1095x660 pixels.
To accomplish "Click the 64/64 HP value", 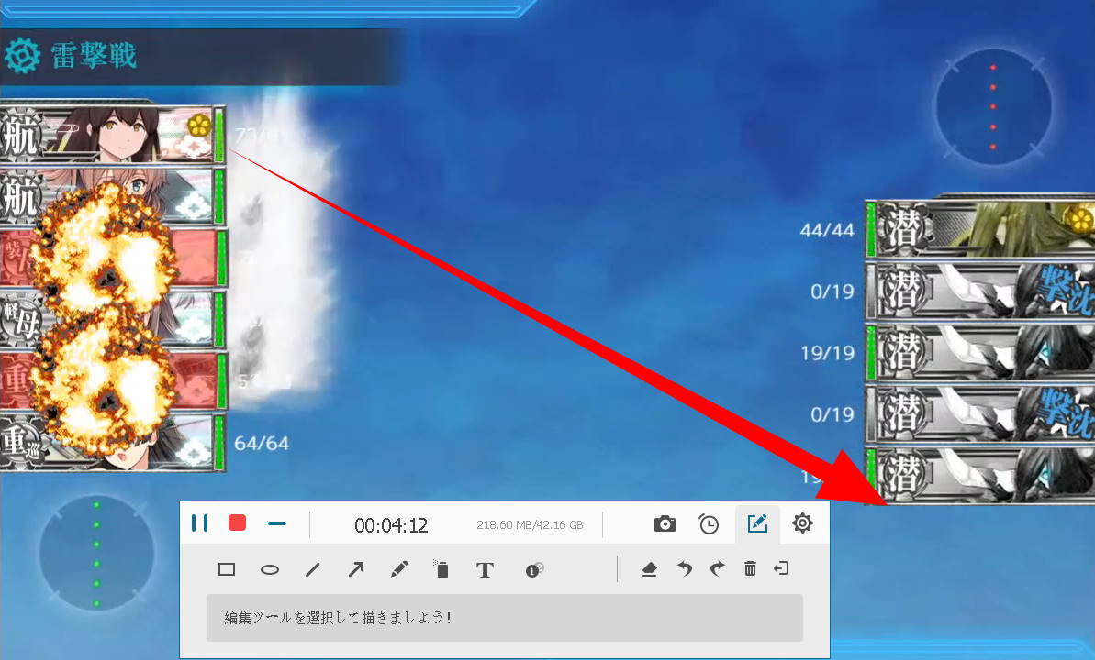I will point(262,443).
